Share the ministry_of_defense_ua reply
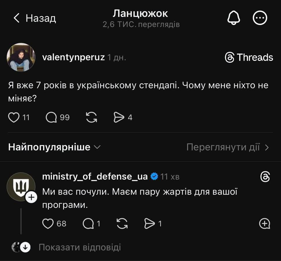 point(149,224)
